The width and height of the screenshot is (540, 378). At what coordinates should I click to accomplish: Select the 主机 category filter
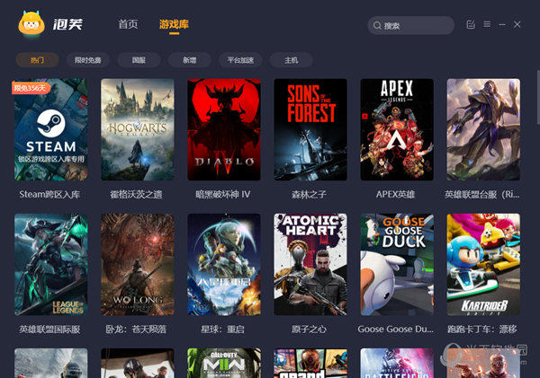tap(291, 60)
